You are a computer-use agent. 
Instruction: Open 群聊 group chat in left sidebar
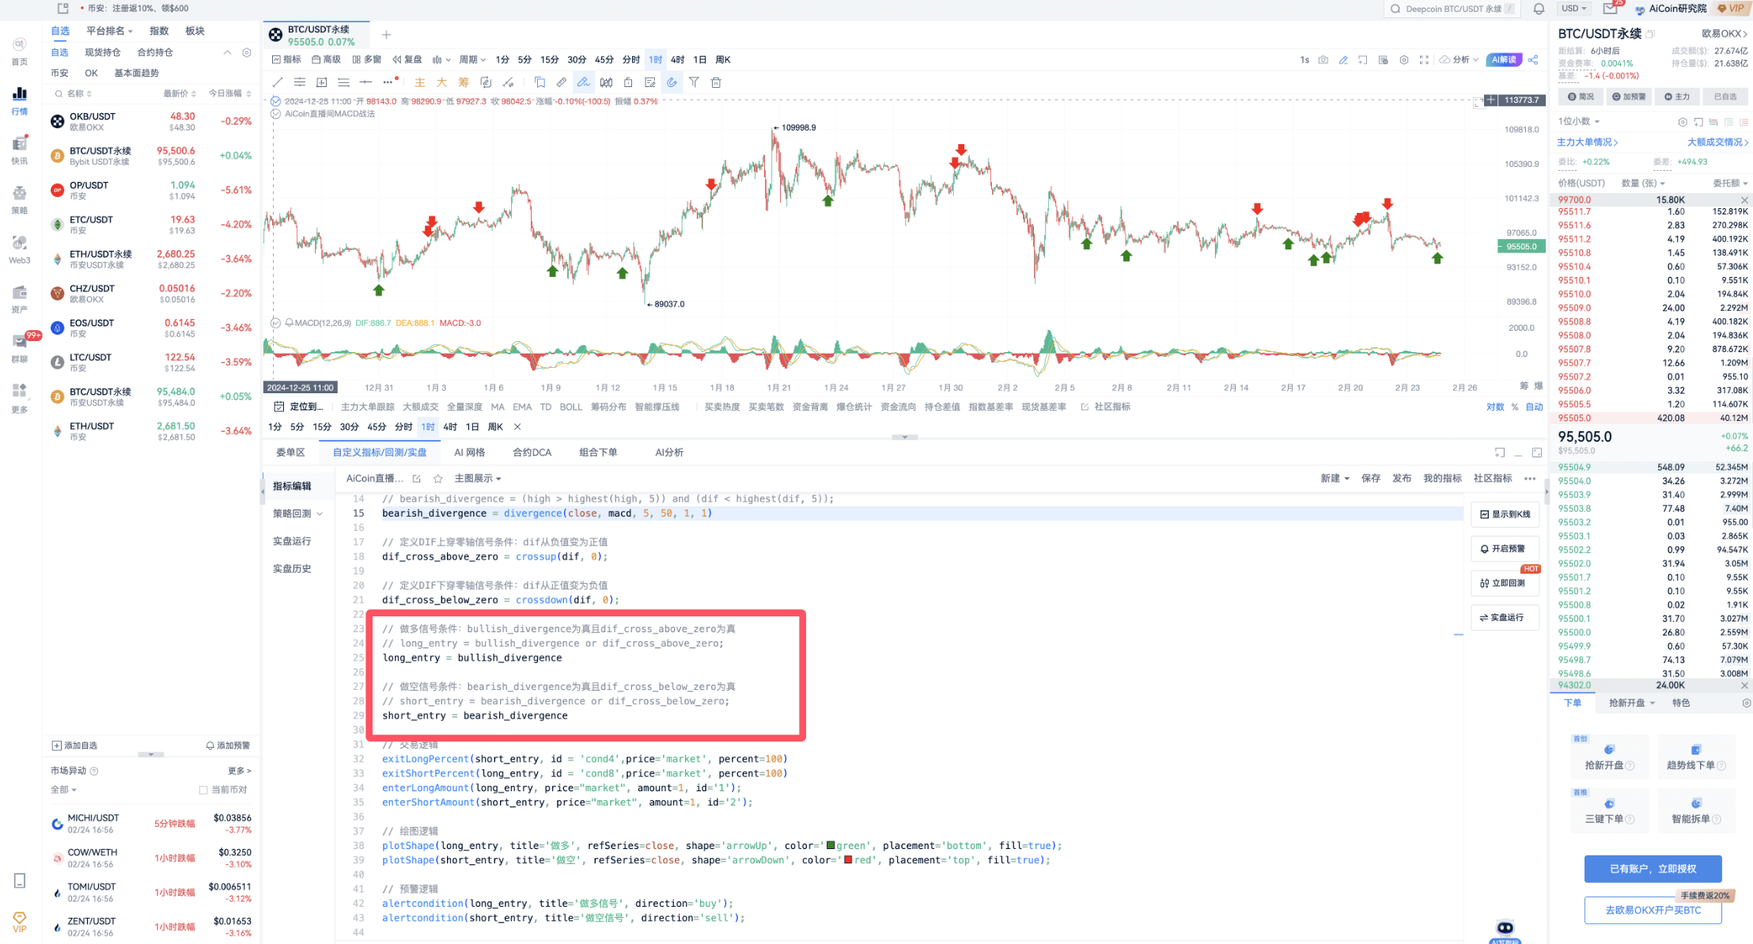20,349
